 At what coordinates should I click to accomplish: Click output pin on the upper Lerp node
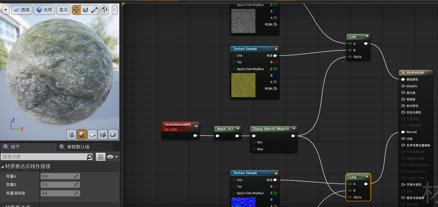click(366, 44)
